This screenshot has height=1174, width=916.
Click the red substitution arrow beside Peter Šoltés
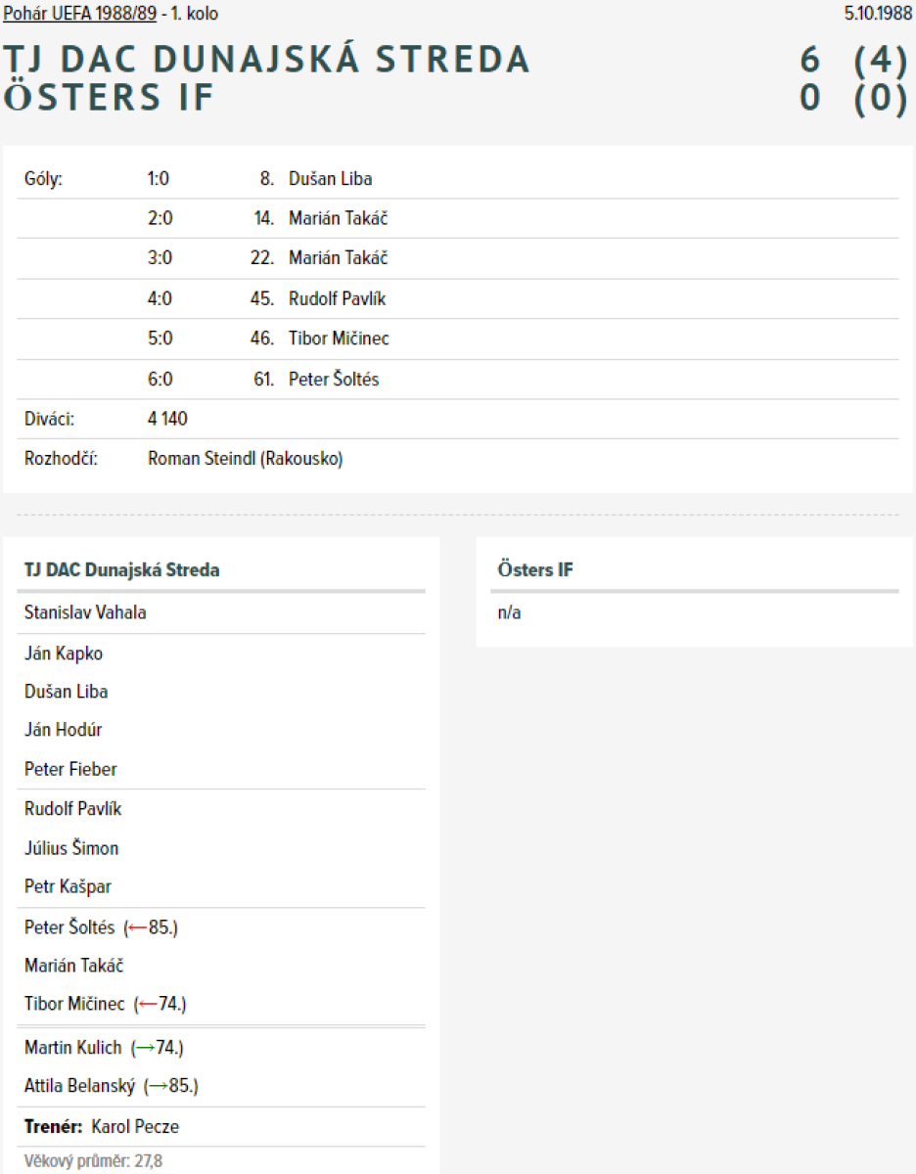click(138, 927)
